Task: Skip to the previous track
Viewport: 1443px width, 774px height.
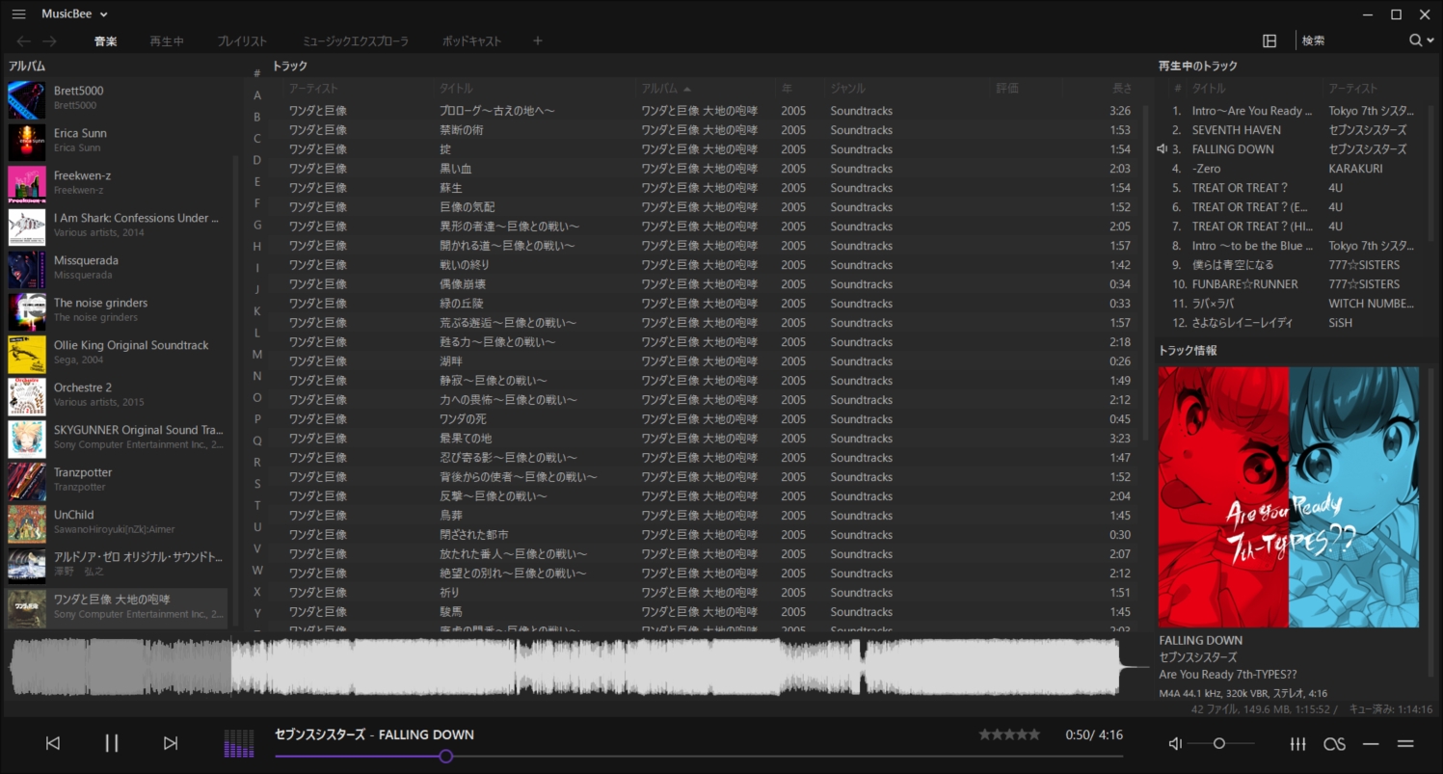Action: click(53, 743)
